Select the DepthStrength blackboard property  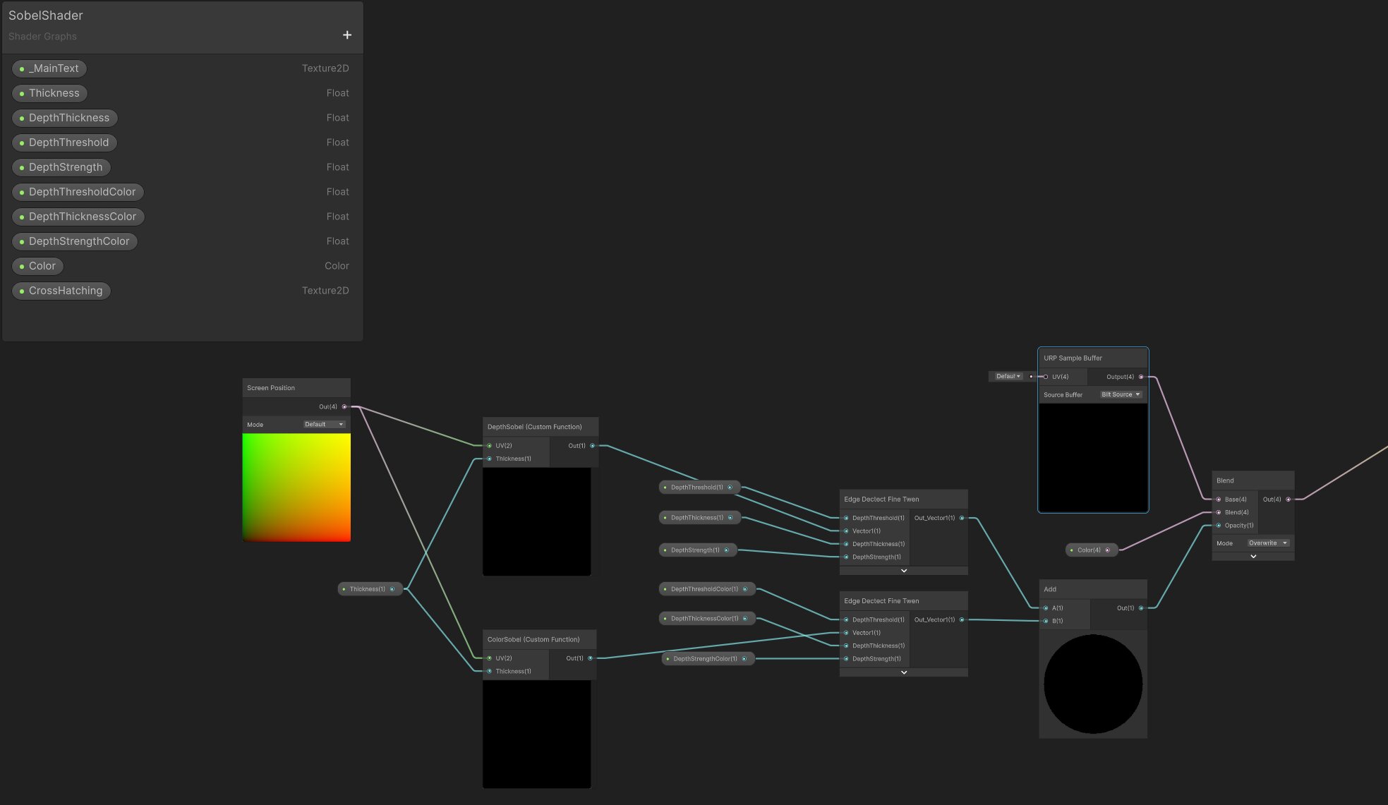click(x=61, y=167)
